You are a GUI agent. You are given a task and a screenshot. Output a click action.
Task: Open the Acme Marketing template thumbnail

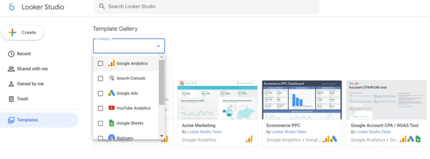pyautogui.click(x=218, y=100)
